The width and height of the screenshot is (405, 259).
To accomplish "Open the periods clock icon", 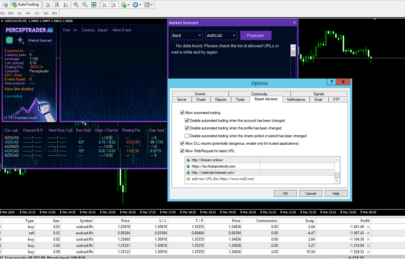I will [x=135, y=4].
